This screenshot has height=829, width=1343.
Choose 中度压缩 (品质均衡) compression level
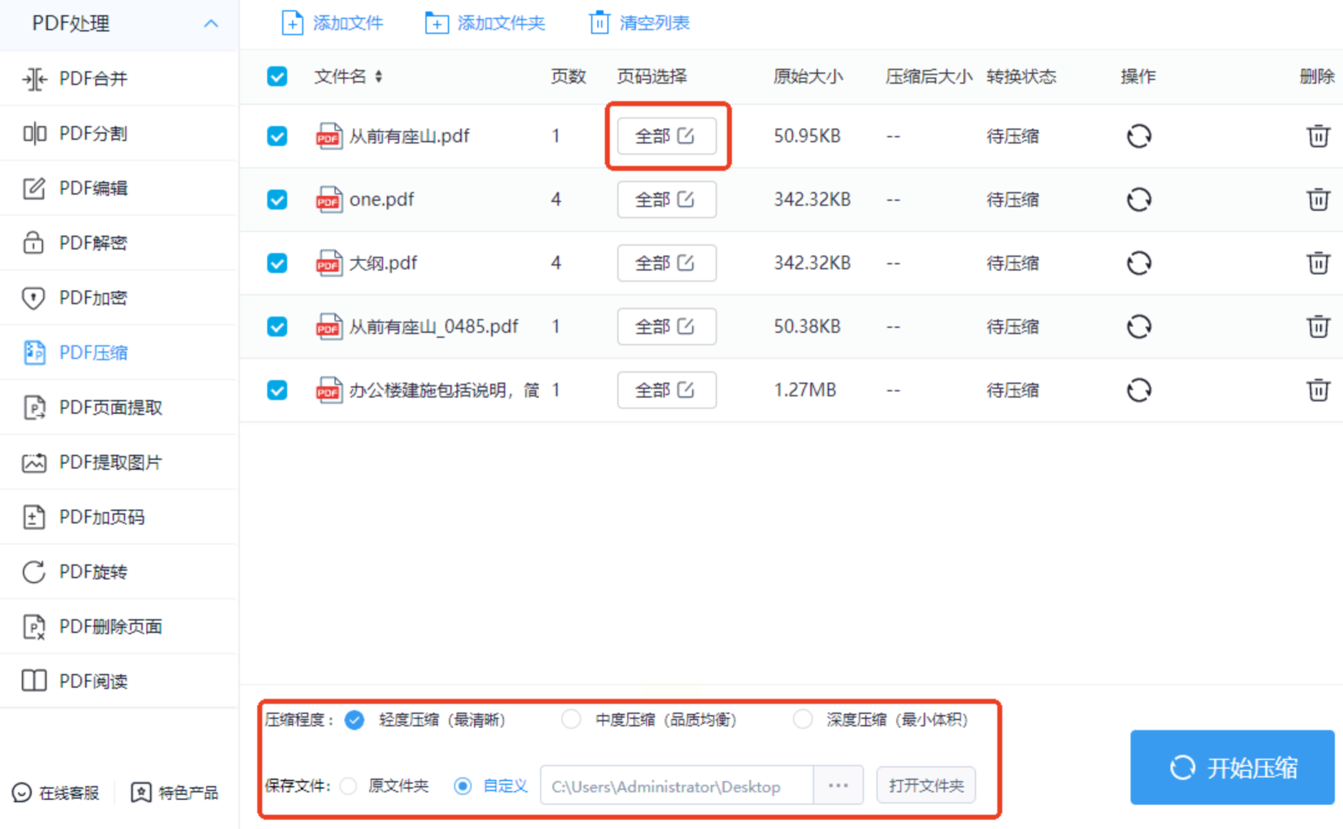pos(571,719)
